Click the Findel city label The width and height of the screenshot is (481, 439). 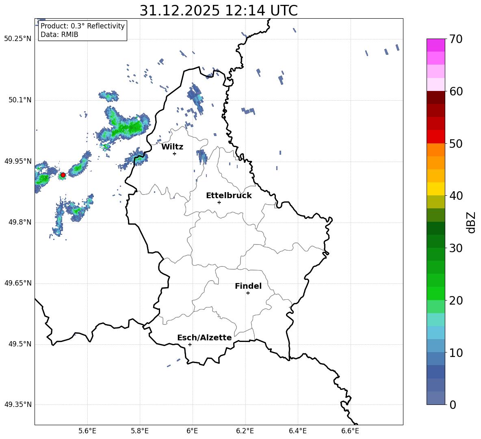pyautogui.click(x=248, y=286)
